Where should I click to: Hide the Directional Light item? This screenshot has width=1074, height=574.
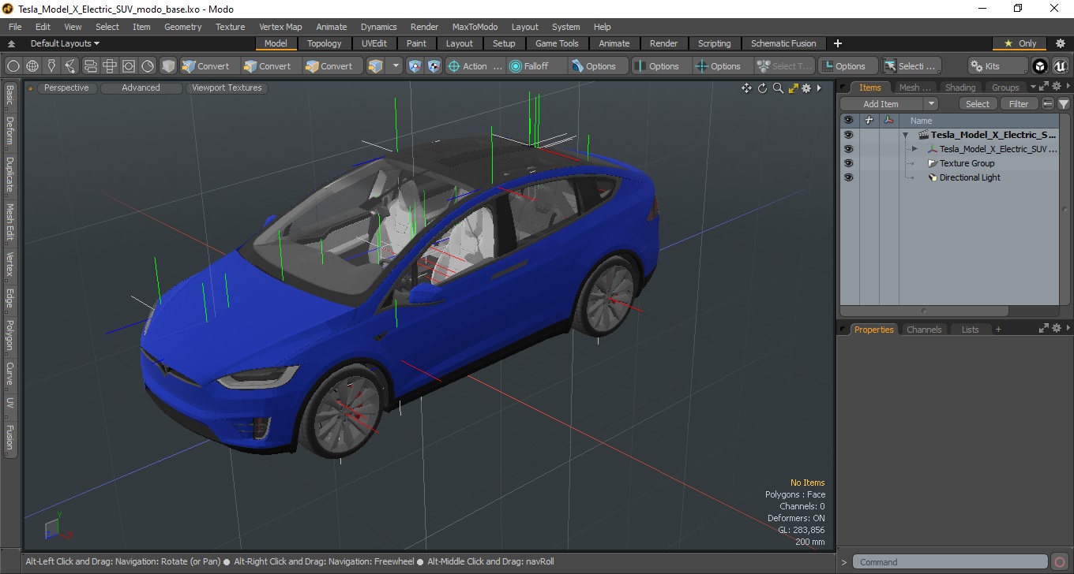coord(848,177)
